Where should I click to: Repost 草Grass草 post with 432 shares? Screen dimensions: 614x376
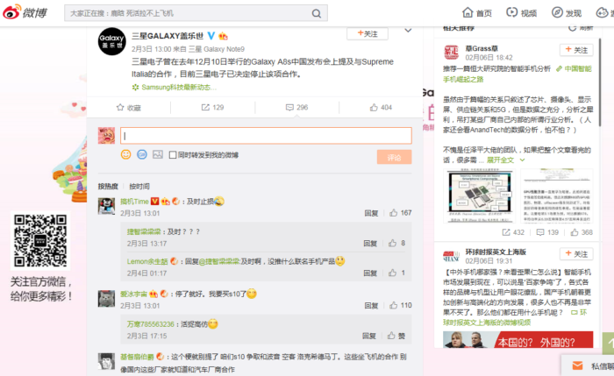[513, 232]
